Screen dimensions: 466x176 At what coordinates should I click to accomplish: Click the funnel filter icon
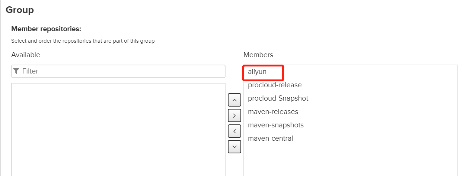click(x=16, y=71)
